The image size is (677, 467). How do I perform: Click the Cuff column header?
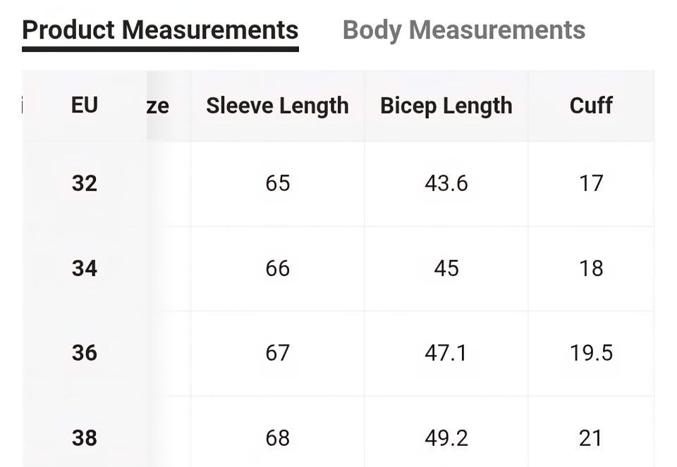[x=591, y=105]
